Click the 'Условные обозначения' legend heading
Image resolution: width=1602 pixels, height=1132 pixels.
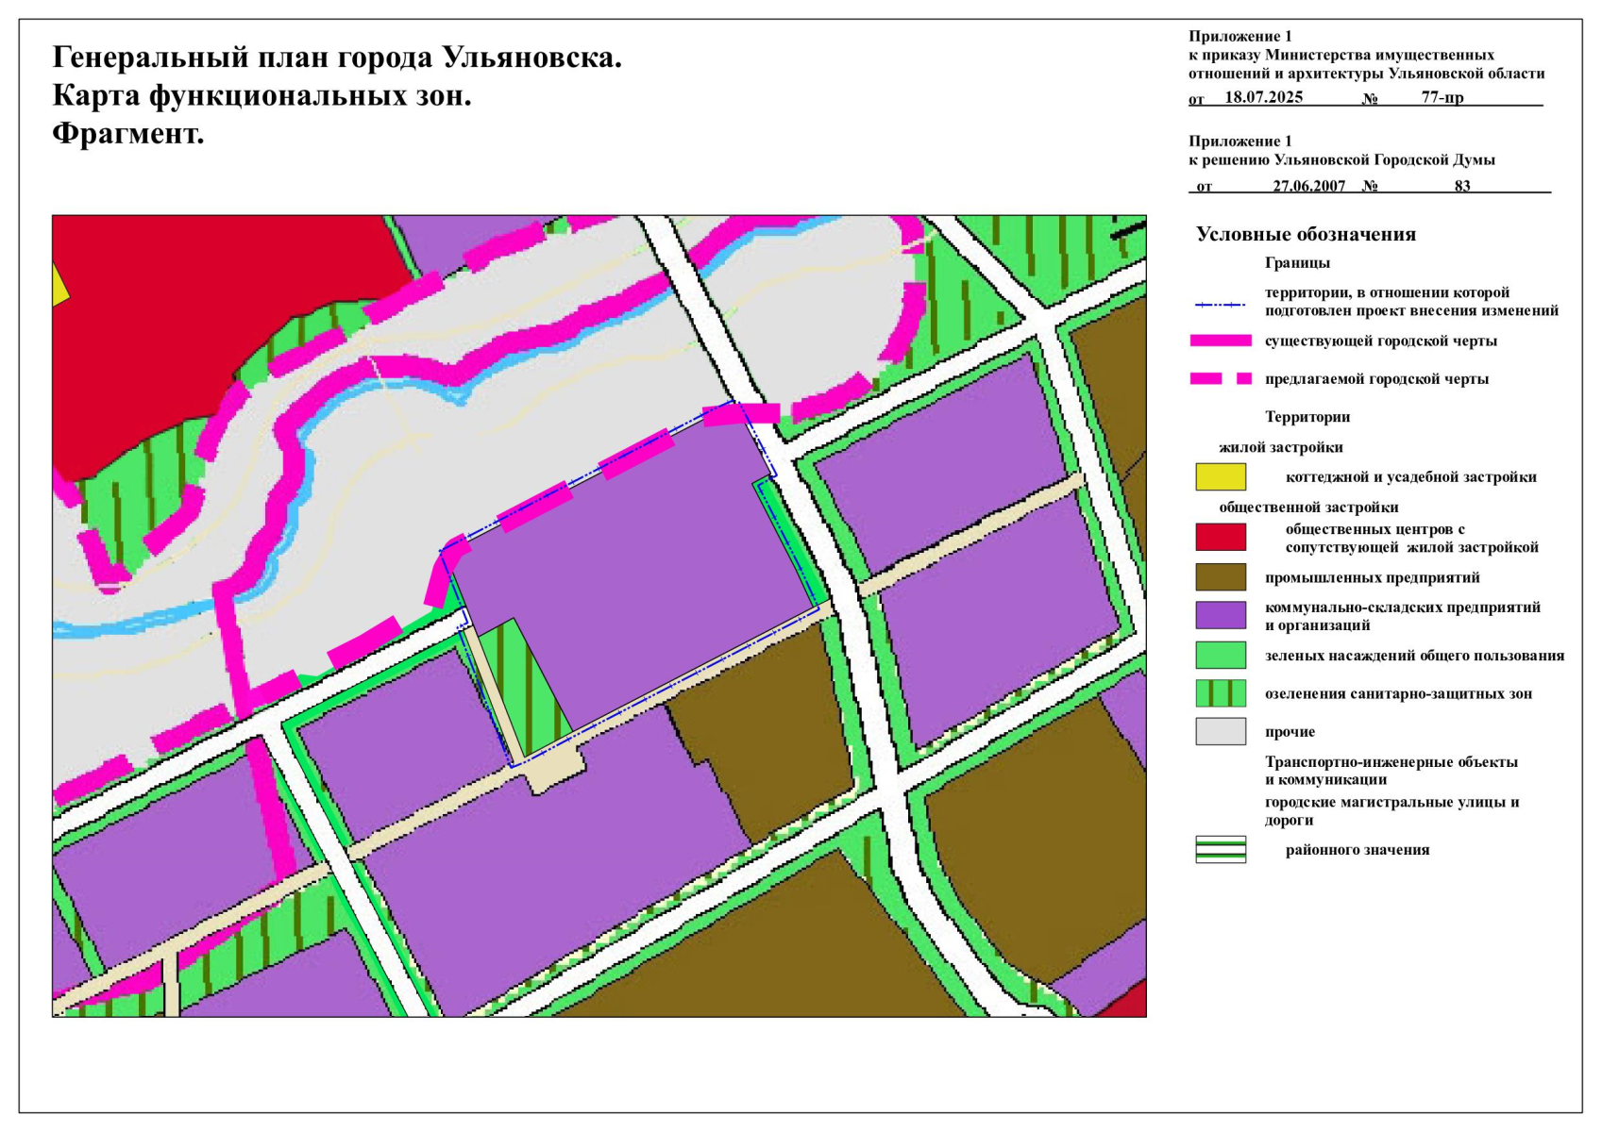[x=1306, y=234]
